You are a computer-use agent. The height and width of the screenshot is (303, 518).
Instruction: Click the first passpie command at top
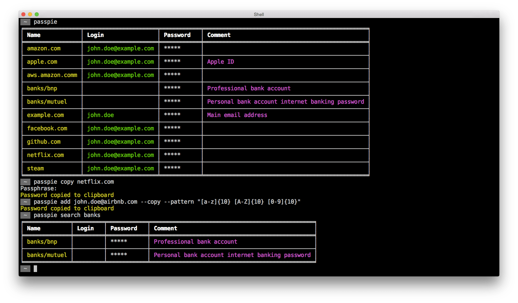[x=45, y=22]
